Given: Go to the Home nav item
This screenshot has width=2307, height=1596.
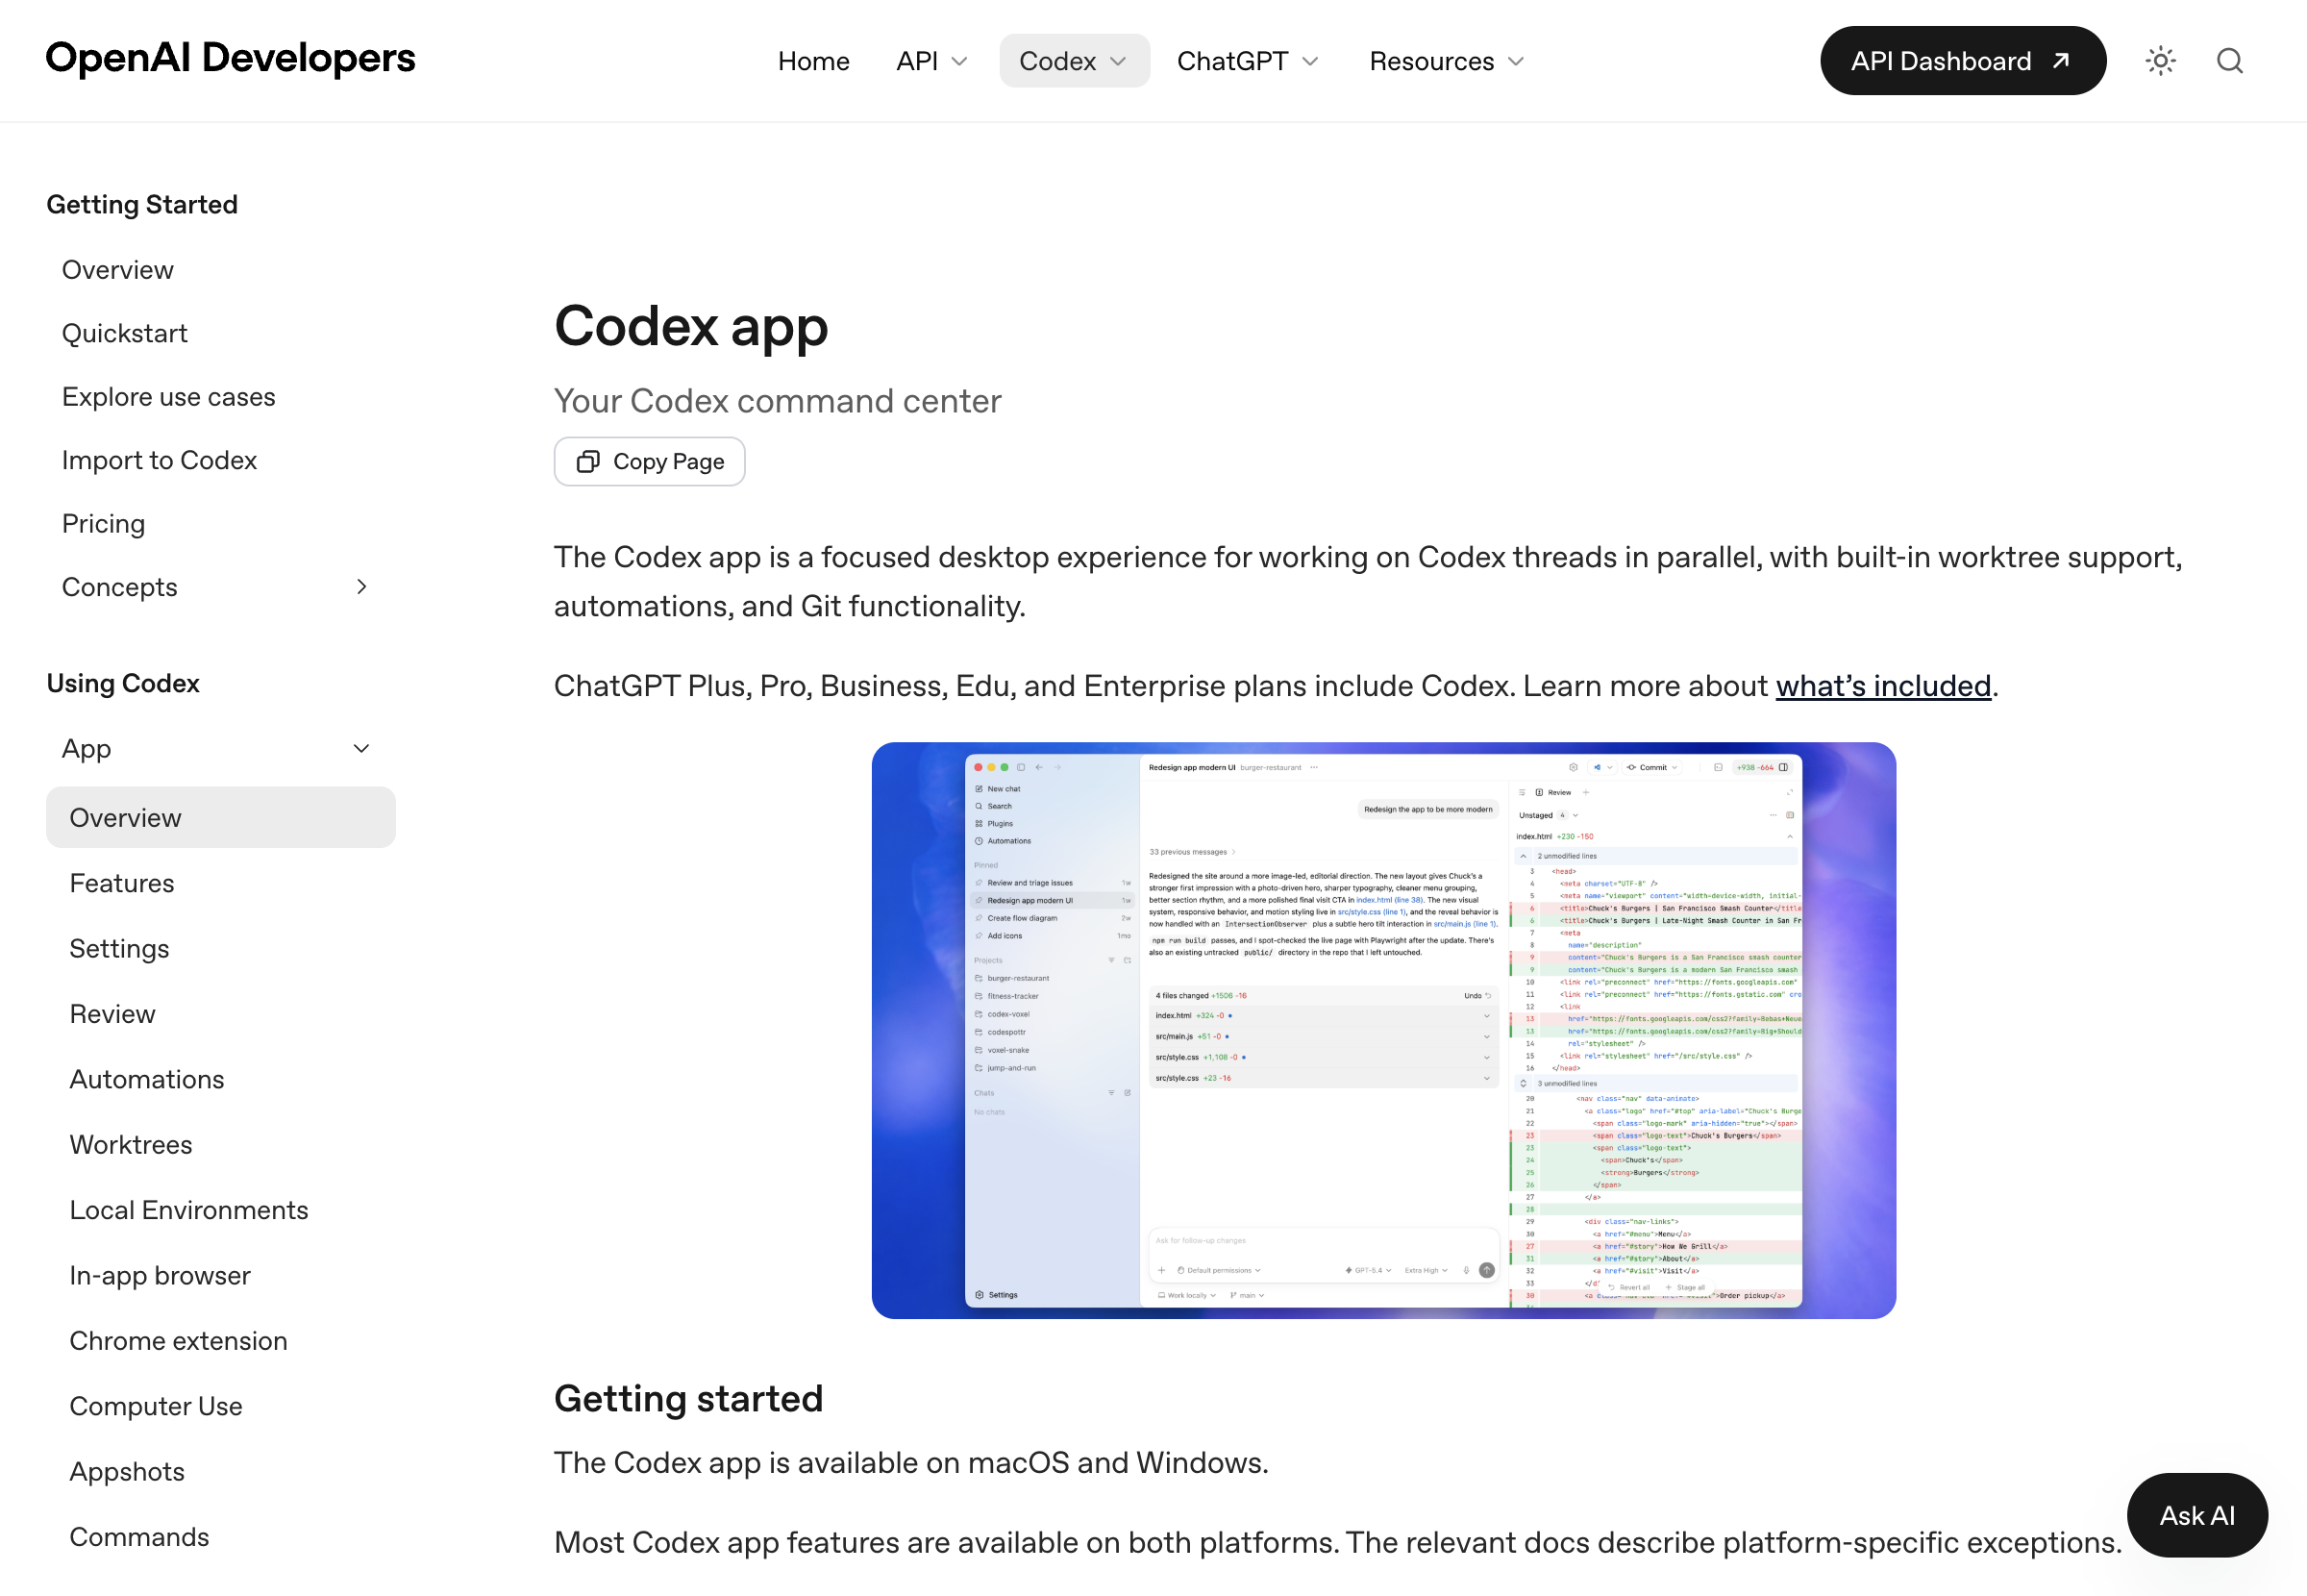Looking at the screenshot, I should pyautogui.click(x=813, y=61).
